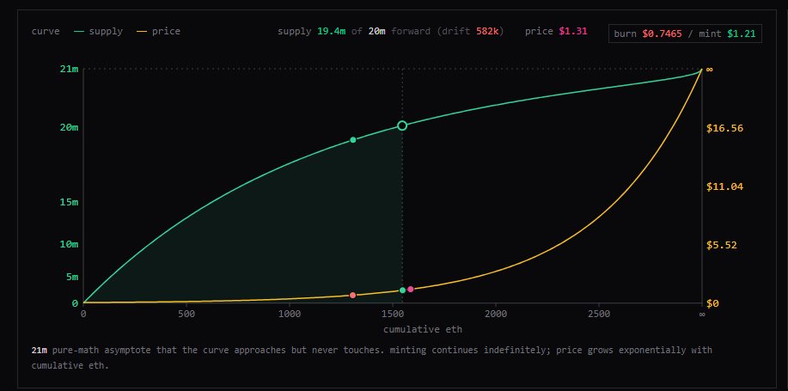Click the cumulative eth axis title
The width and height of the screenshot is (788, 391).
(423, 330)
